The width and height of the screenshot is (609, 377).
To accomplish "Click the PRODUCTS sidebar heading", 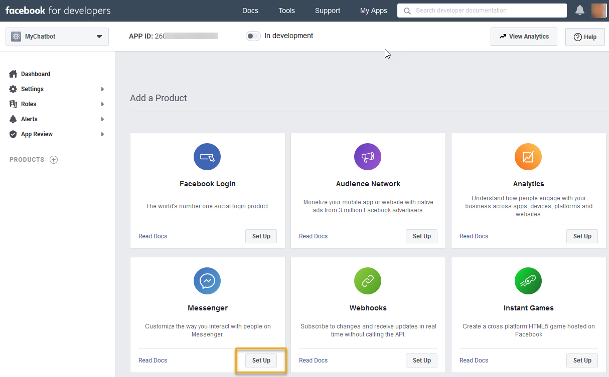I will pos(27,160).
